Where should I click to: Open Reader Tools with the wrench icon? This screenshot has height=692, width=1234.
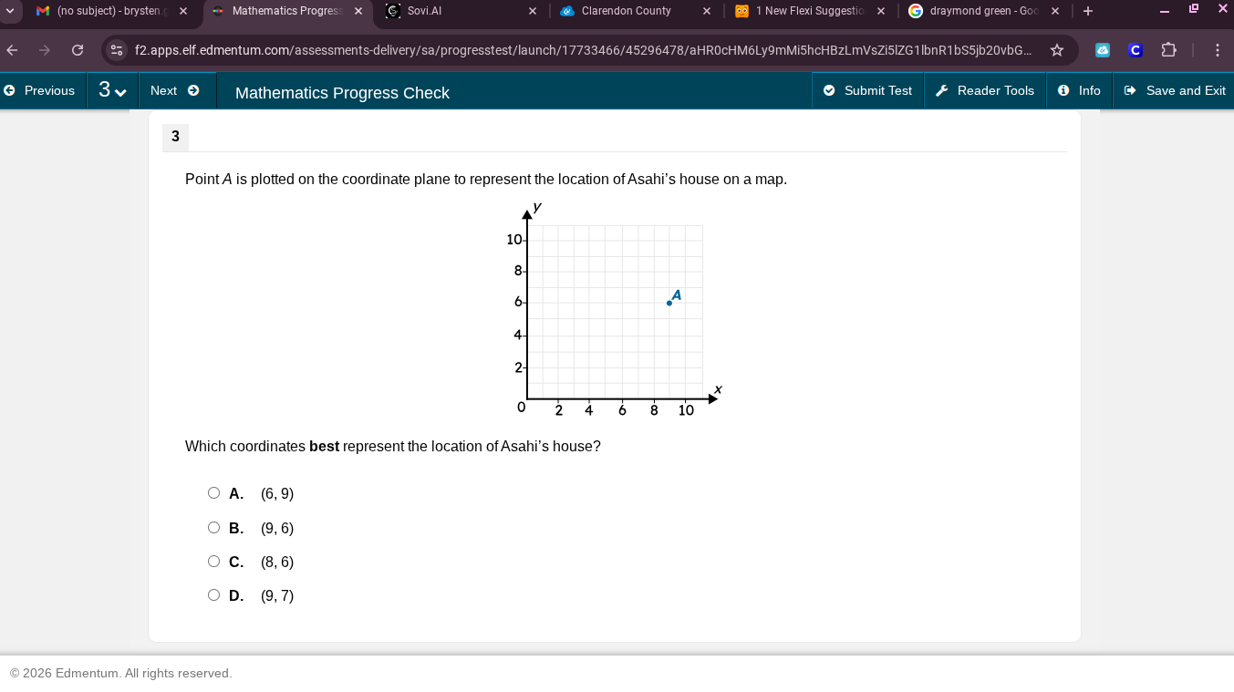pyautogui.click(x=941, y=90)
